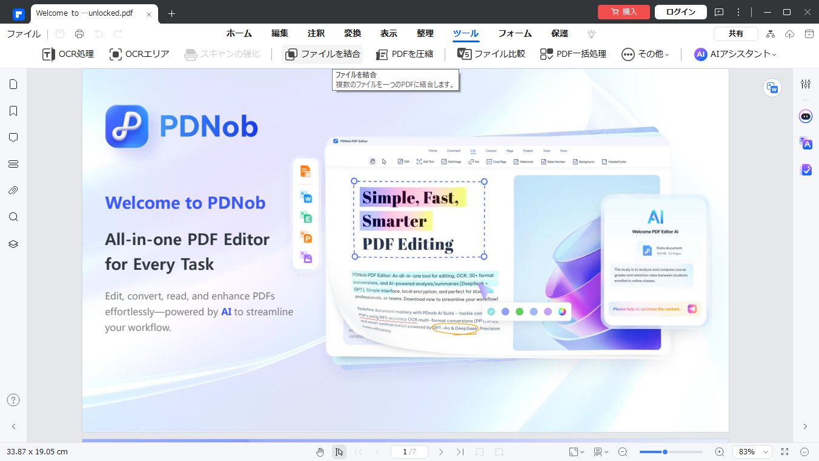Switch to the 編集 tab
This screenshot has height=461, width=819.
(x=280, y=34)
